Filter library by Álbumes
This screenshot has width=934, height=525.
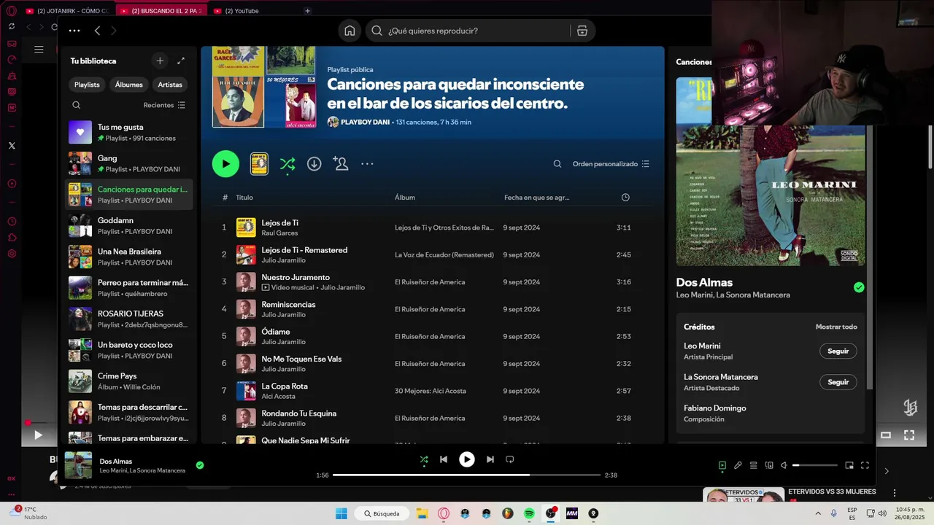tap(128, 85)
